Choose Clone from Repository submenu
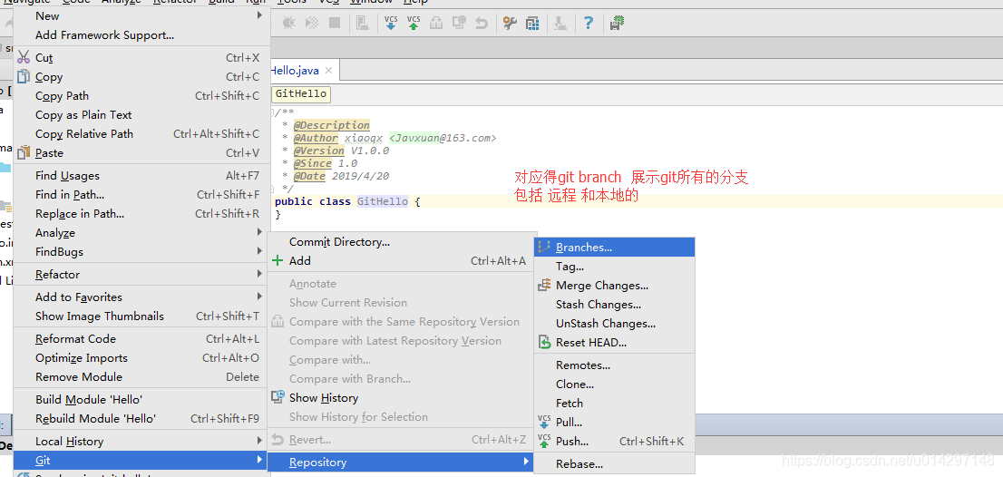 (614, 385)
